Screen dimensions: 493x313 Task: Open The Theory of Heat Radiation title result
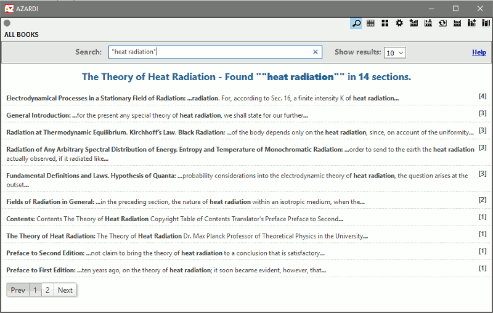click(187, 236)
